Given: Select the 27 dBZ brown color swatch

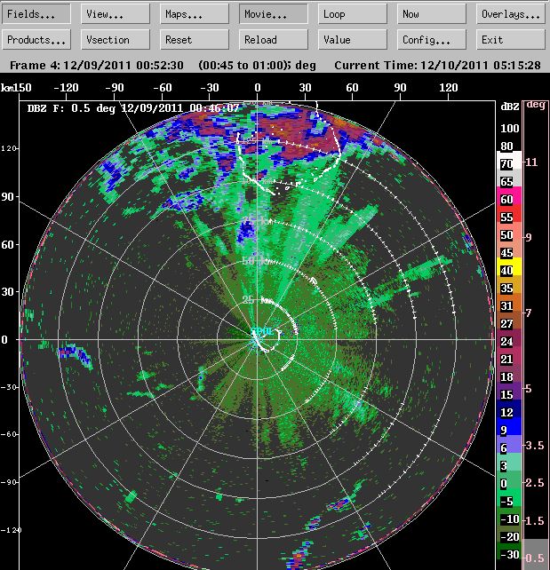Looking at the screenshot, I should click(509, 321).
